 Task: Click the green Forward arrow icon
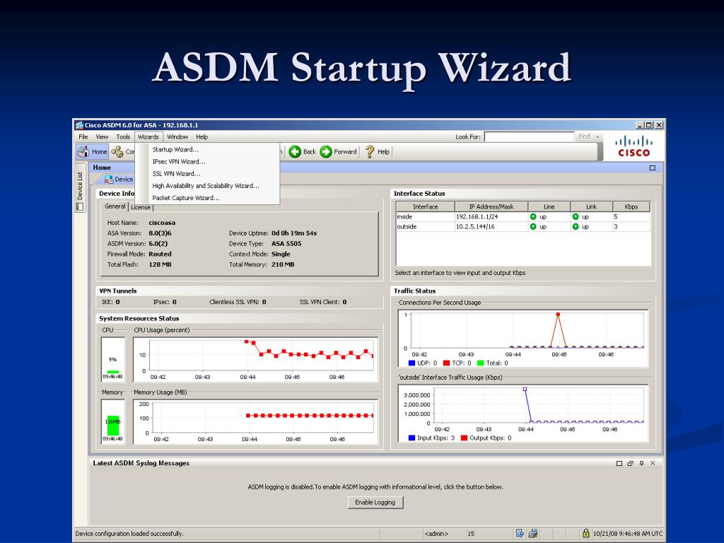coord(326,151)
